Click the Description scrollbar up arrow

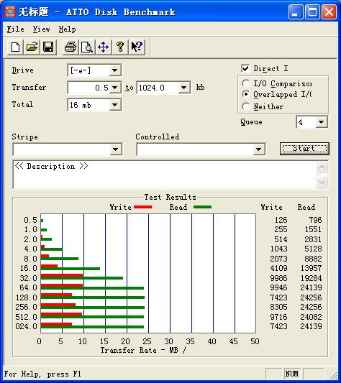[322, 167]
